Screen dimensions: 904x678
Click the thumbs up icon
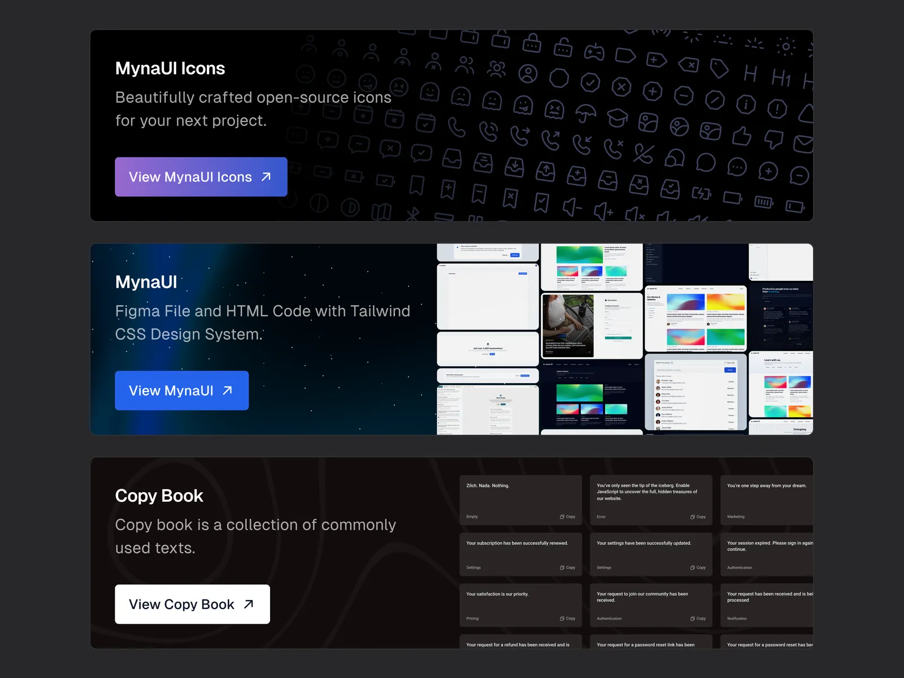741,136
